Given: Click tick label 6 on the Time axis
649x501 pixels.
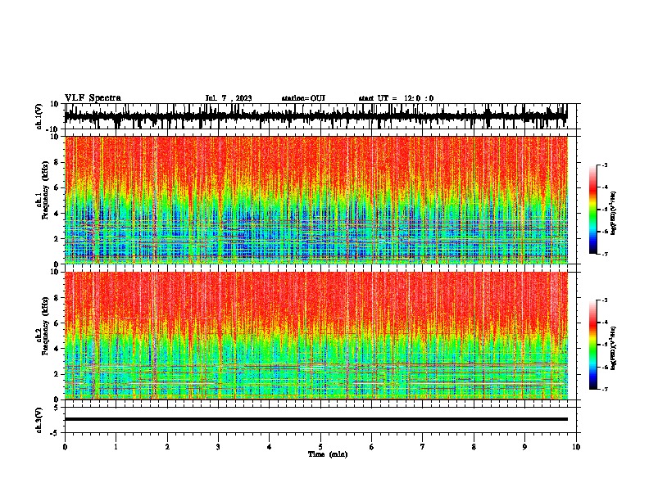Looking at the screenshot, I should click(x=371, y=447).
